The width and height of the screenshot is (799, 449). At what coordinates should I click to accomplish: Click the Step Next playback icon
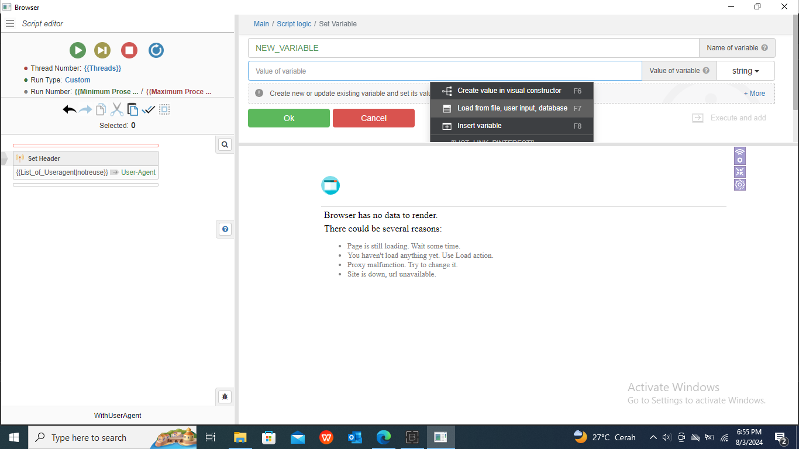[x=102, y=50]
